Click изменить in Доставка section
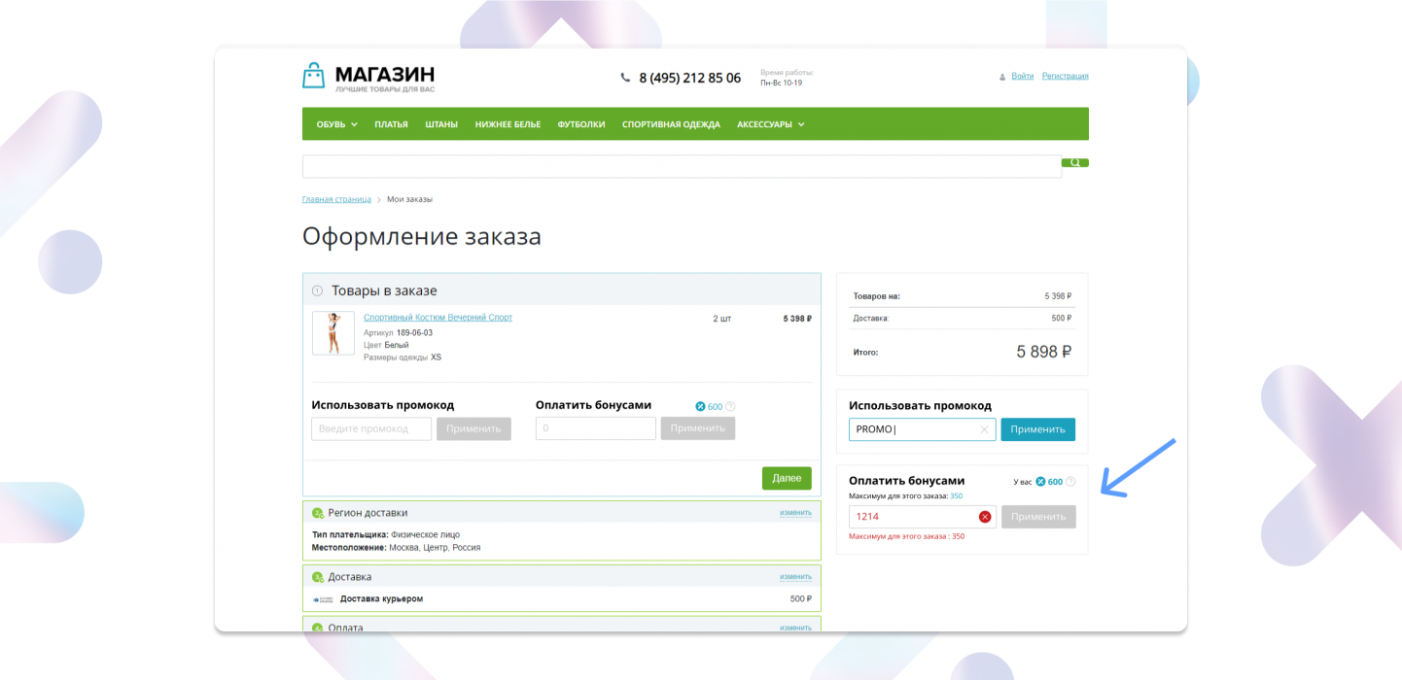Viewport: 1402px width, 680px height. [x=795, y=577]
